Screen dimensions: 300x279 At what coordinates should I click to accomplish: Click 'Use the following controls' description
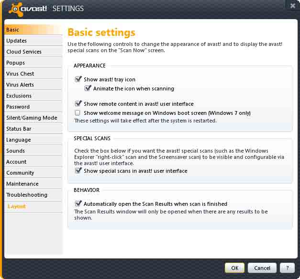click(175, 47)
